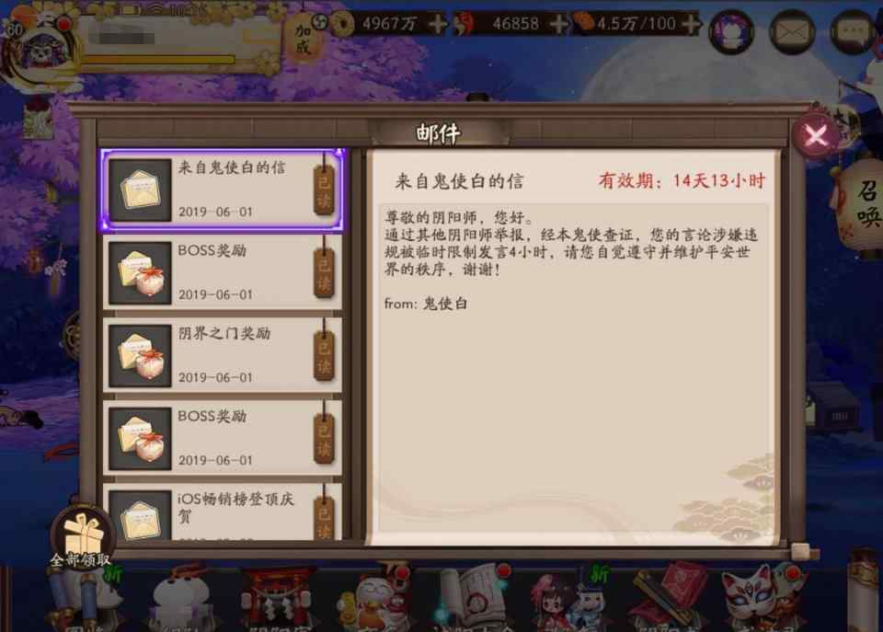The image size is (883, 632).
Task: Select the iOS畅销榜登顶庆贺 mail entry
Action: point(222,512)
